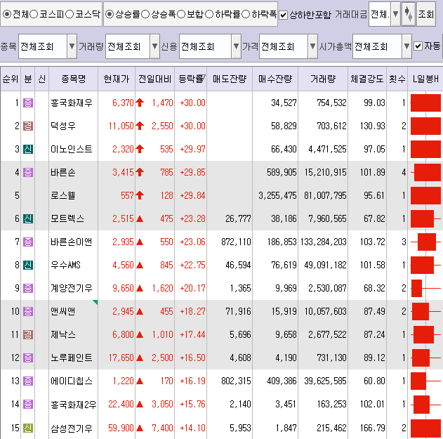Click the L일봉H column header

(x=425, y=79)
